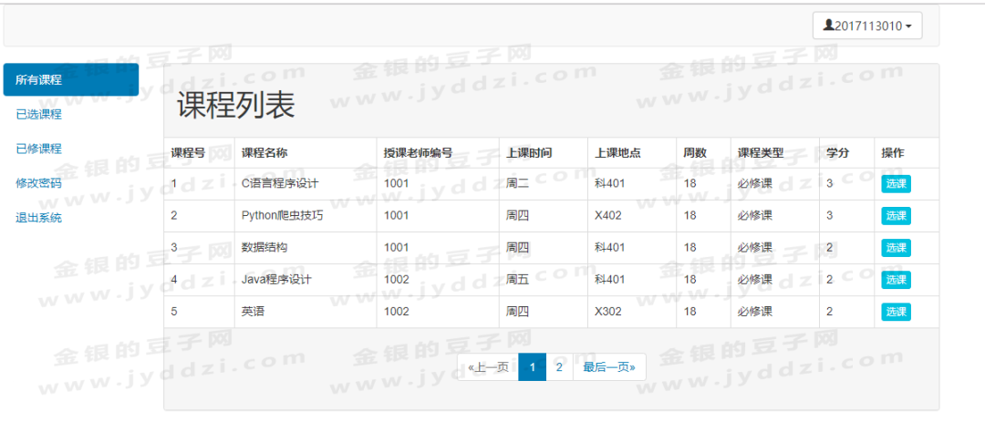
Task: Click credit value 3 in C语言程序设计 row
Action: coord(829,184)
